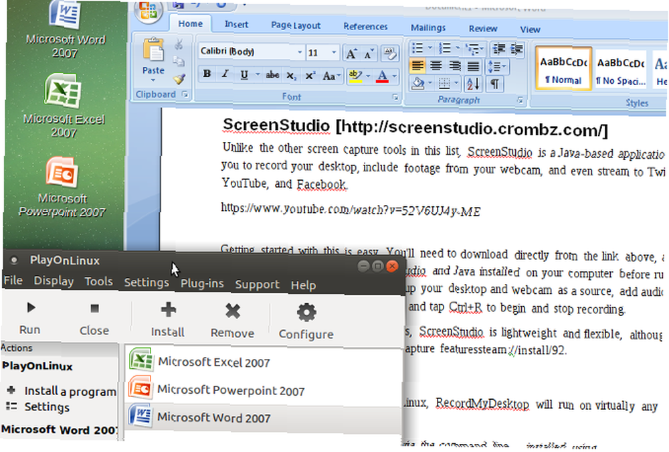Click the Cut scissors icon in Clipboard group
This screenshot has height=452, width=669.
(179, 44)
